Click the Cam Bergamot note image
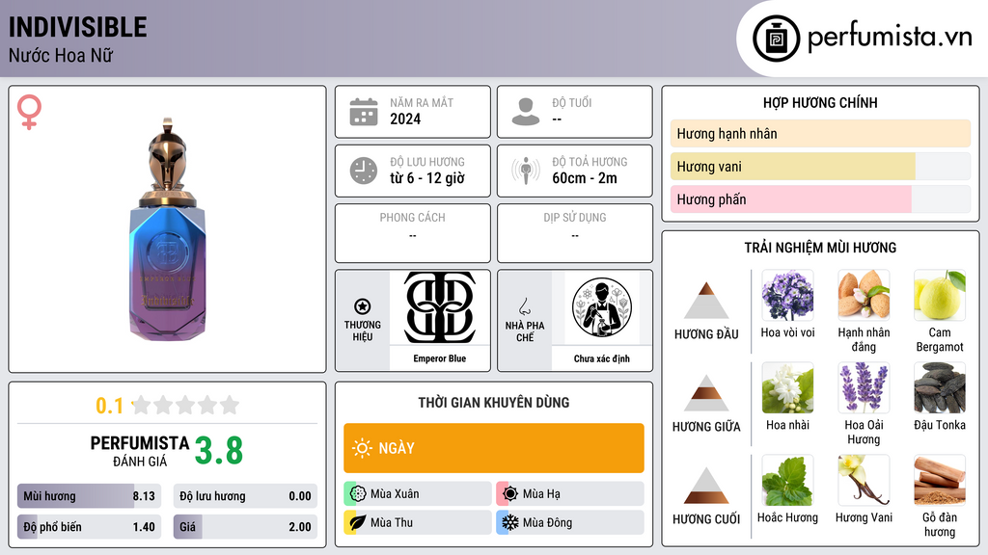This screenshot has height=555, width=988. (x=940, y=296)
